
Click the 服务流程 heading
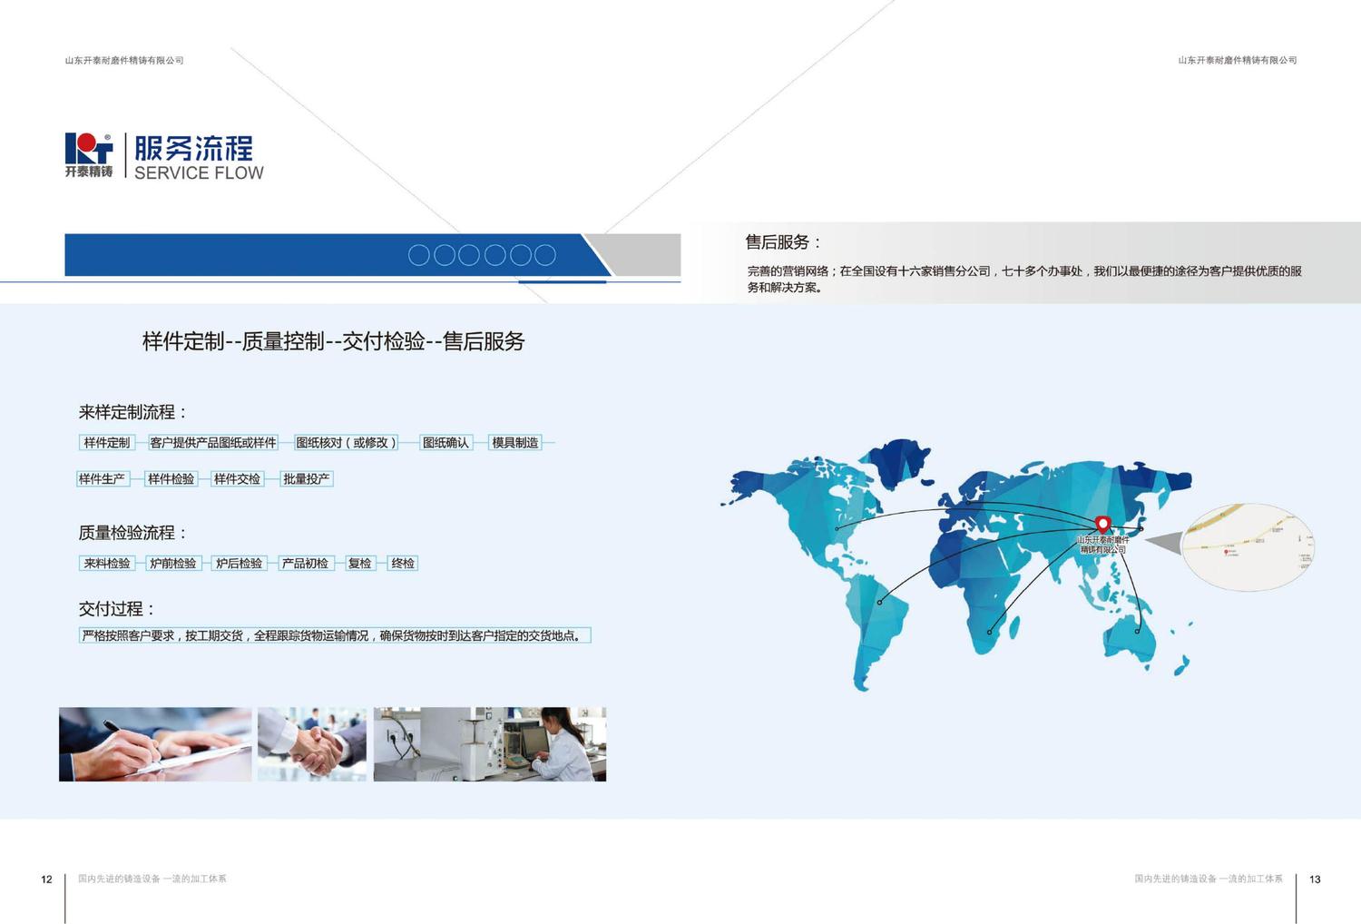pos(194,148)
